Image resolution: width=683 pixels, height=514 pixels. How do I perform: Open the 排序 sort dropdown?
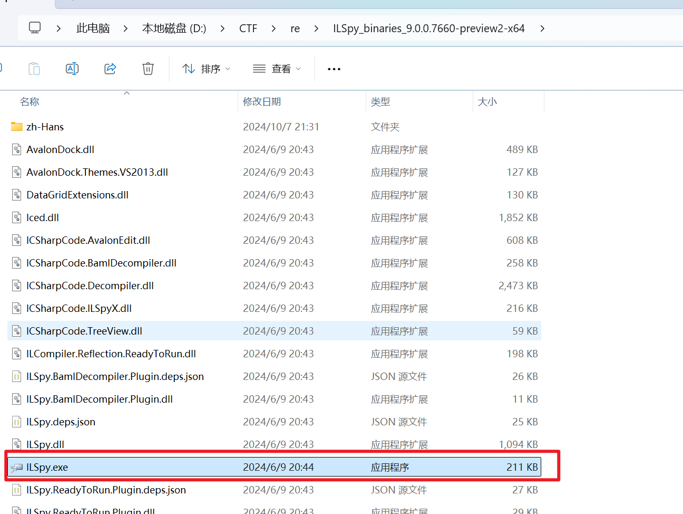(206, 69)
